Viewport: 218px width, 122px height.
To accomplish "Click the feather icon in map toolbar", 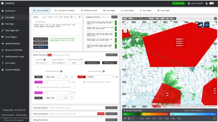I will [147, 18].
